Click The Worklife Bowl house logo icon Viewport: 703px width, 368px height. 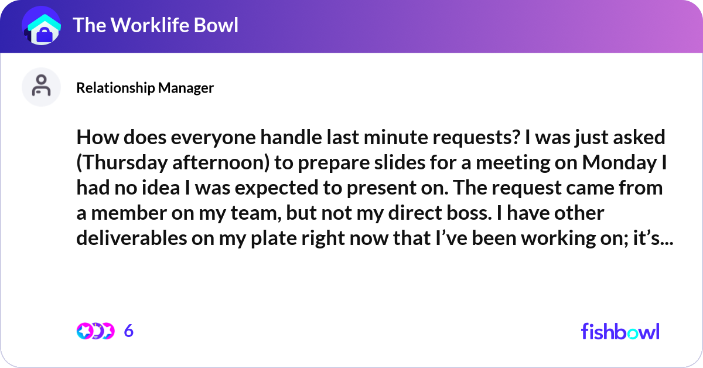[41, 26]
